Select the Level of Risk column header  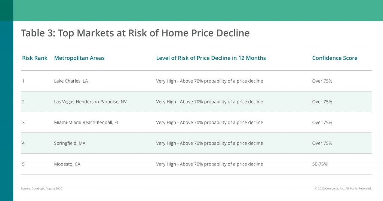click(x=211, y=58)
